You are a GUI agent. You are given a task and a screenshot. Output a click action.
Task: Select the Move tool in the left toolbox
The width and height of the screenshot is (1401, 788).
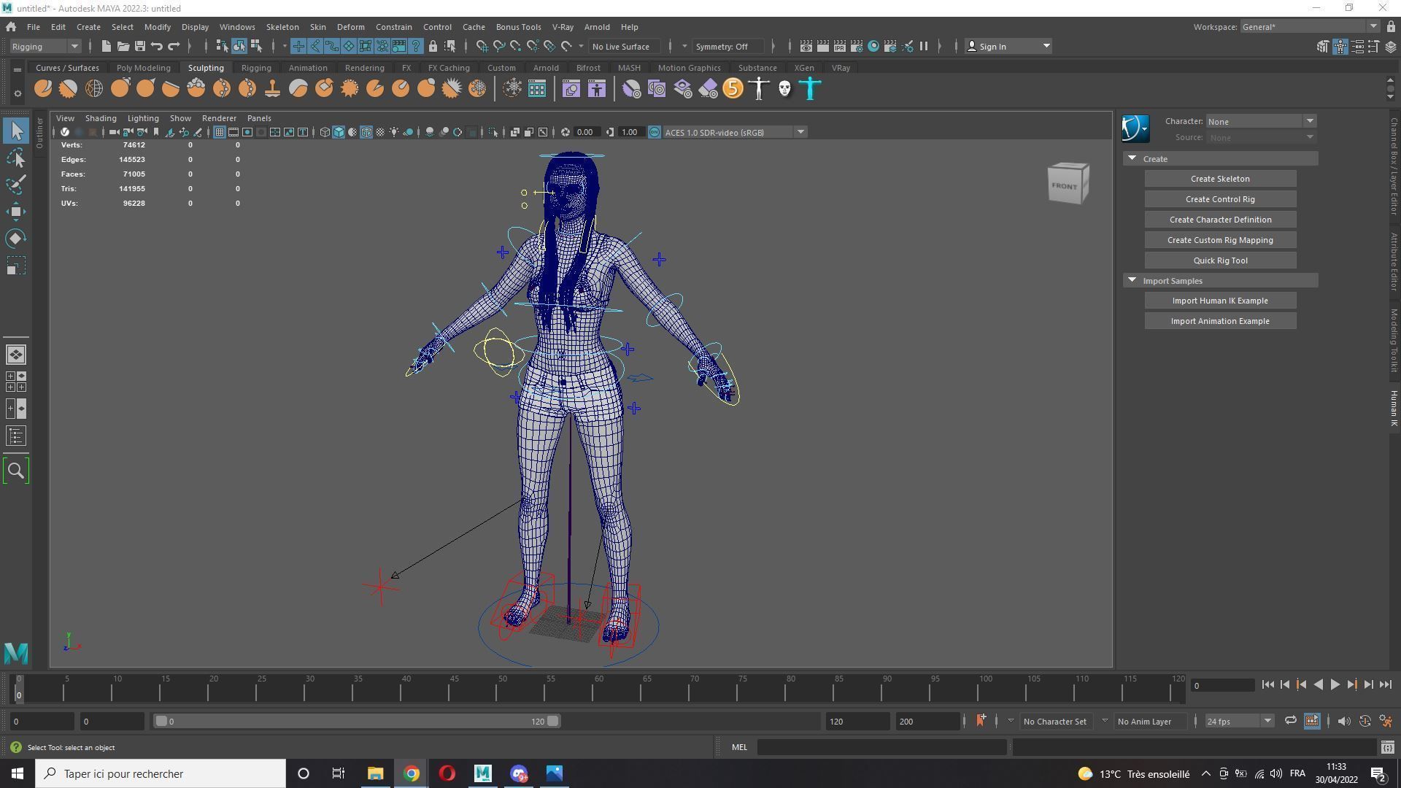click(16, 212)
